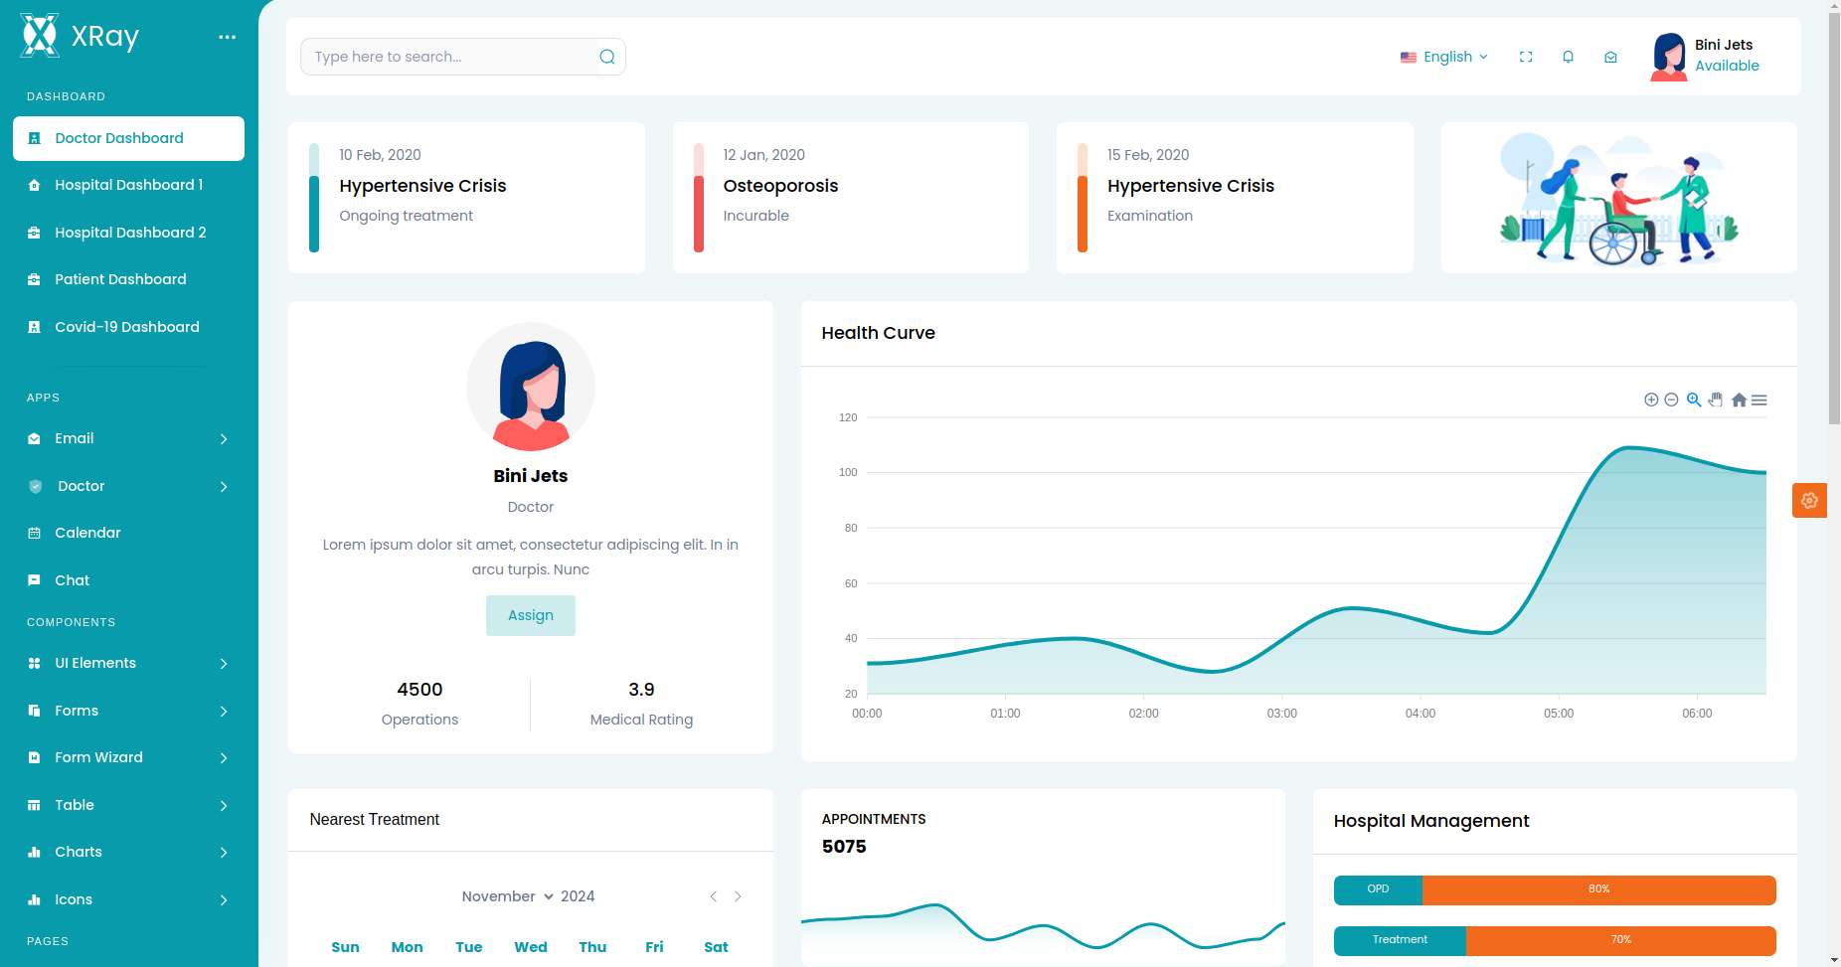This screenshot has width=1841, height=967.
Task: Select chart selection zoom magnifier tool
Action: click(x=1694, y=400)
